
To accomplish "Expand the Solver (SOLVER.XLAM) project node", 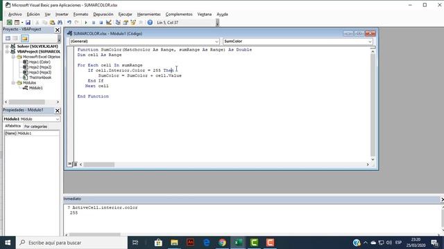I will pyautogui.click(x=8, y=46).
